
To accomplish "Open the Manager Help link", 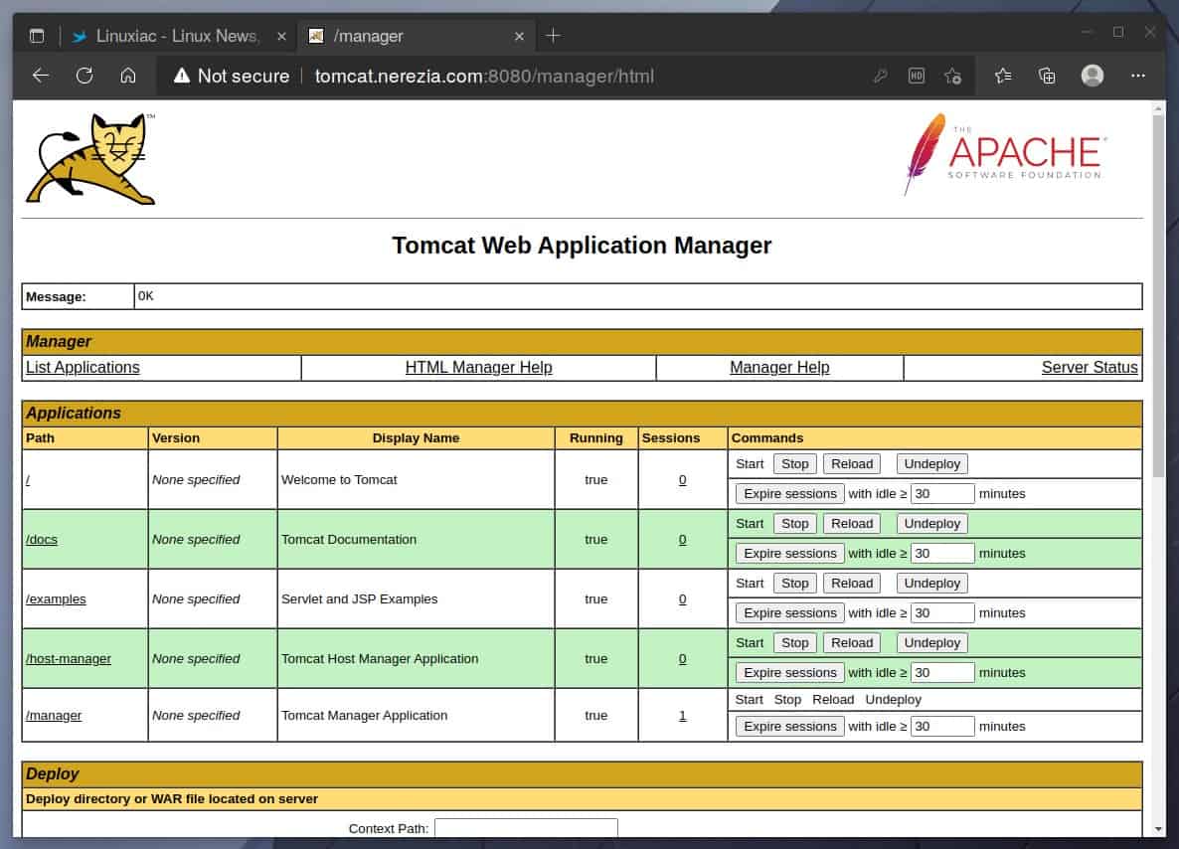I will 779,367.
